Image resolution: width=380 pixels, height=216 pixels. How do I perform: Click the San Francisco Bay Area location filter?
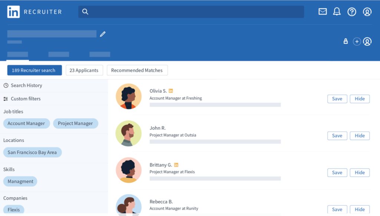coord(32,152)
